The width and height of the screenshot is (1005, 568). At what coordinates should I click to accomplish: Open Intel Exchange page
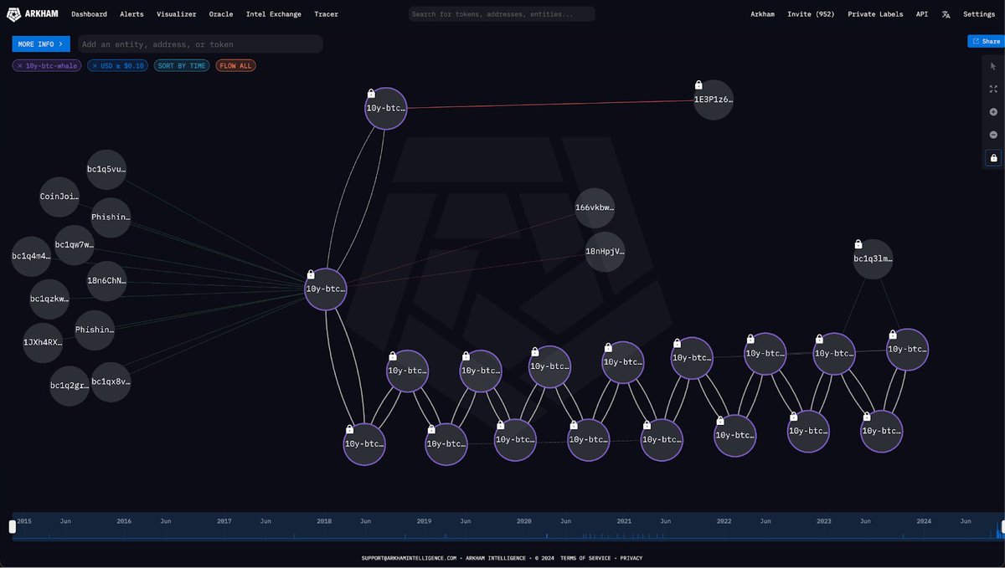click(x=274, y=14)
